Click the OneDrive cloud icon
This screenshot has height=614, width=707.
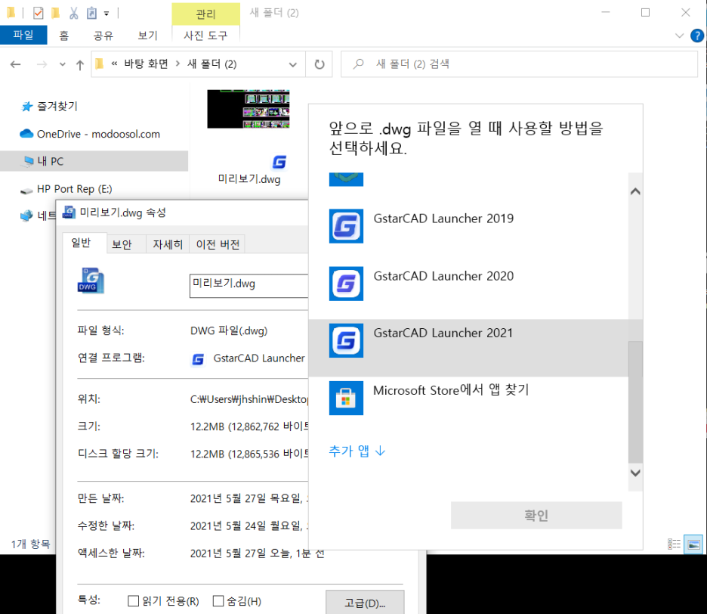pyautogui.click(x=26, y=134)
